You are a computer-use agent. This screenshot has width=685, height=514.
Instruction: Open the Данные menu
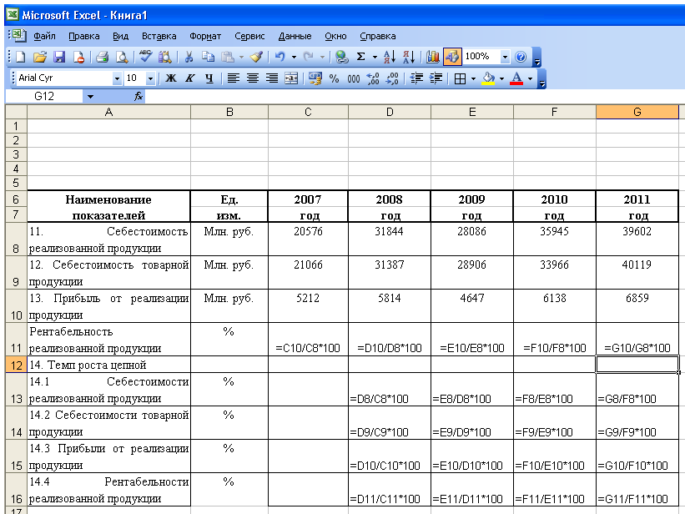click(x=295, y=36)
